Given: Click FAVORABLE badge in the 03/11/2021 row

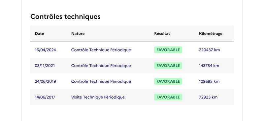Looking at the screenshot, I should pos(168,66).
